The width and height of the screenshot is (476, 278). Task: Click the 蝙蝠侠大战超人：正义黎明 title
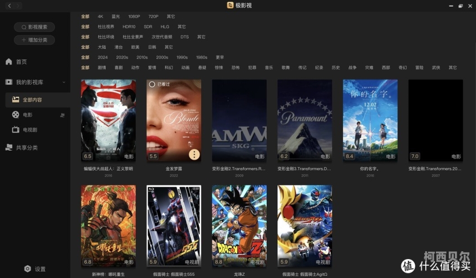(x=109, y=169)
